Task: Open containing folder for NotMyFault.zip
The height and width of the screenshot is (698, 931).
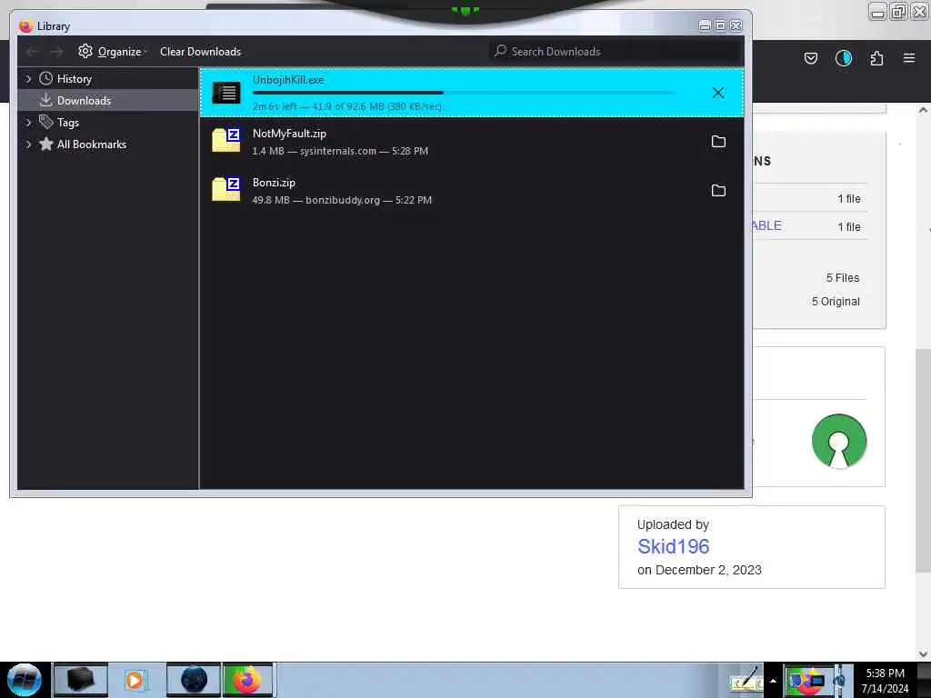Action: [718, 141]
